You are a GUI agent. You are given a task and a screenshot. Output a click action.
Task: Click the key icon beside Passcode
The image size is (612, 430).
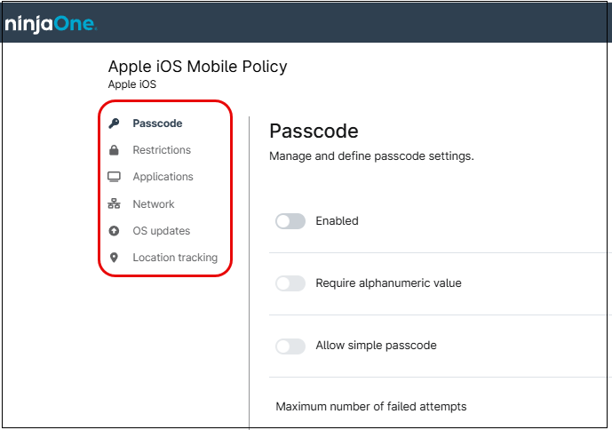coord(114,123)
